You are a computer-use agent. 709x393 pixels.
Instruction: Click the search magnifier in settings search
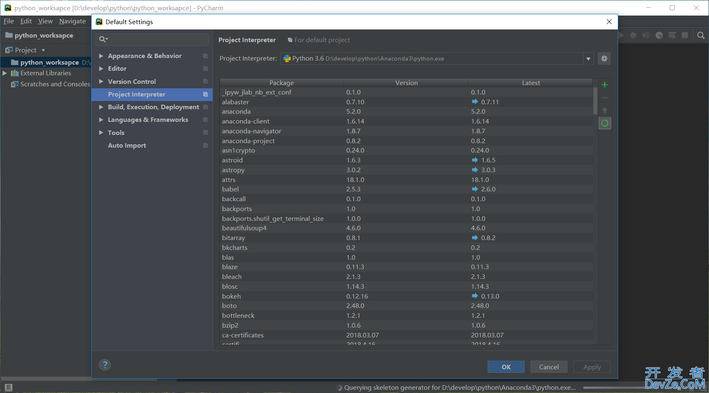[103, 39]
